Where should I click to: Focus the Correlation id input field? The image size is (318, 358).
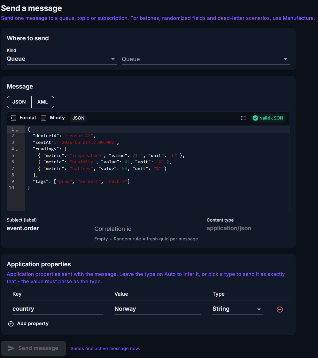point(148,229)
